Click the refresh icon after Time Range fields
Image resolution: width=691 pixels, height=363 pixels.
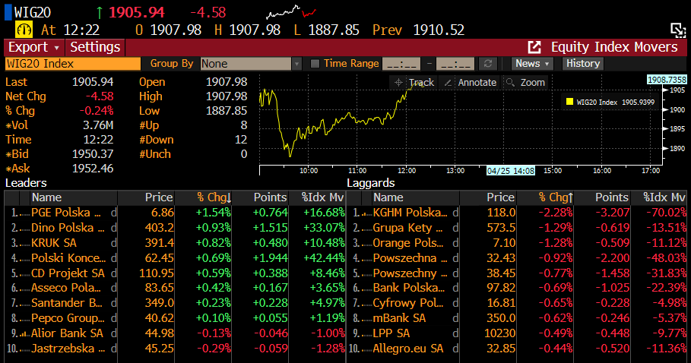(489, 64)
